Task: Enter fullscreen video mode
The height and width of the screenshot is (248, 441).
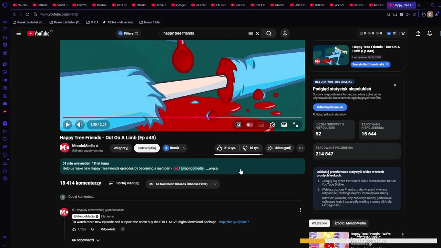Action: click(x=296, y=125)
